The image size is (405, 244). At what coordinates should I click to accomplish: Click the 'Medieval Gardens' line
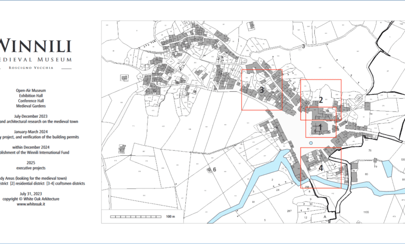point(31,106)
